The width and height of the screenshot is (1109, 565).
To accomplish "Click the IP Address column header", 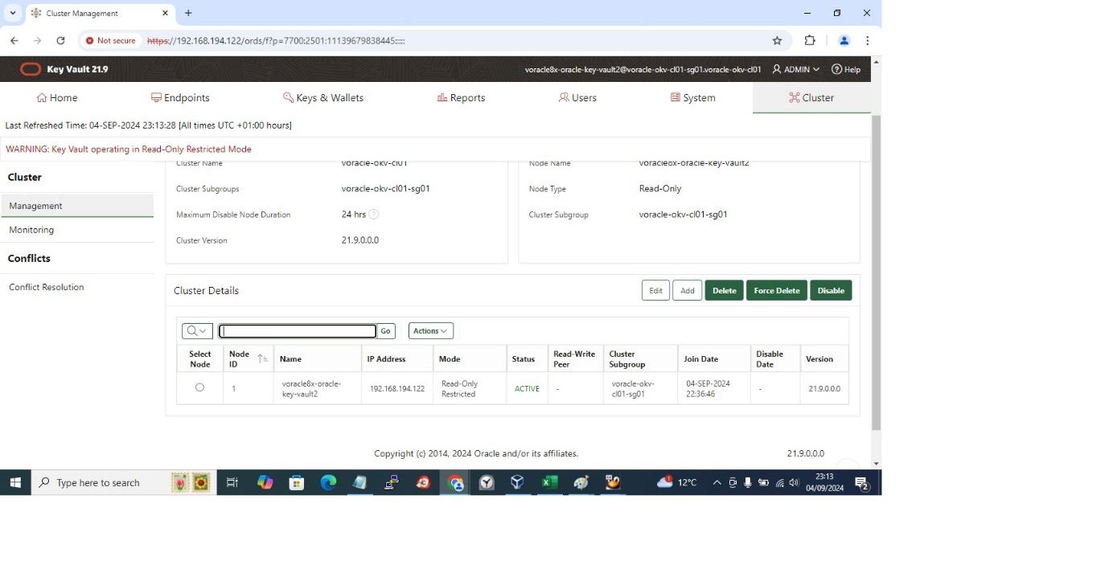I will (x=386, y=359).
